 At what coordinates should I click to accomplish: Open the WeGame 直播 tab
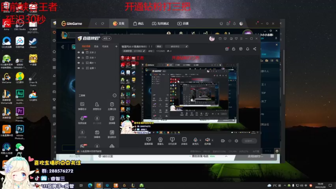(183, 24)
